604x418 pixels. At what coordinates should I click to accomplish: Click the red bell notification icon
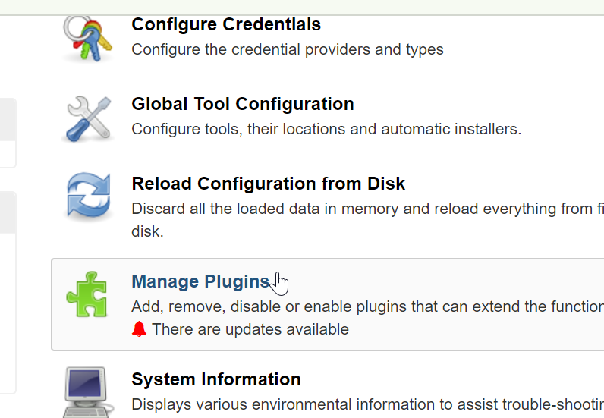pos(139,329)
